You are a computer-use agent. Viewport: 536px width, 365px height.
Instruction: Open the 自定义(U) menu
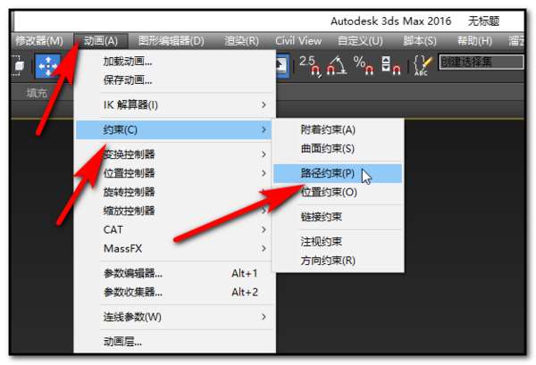tap(360, 41)
